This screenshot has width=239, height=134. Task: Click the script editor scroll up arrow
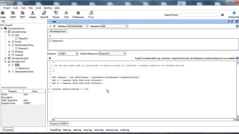[238, 63]
